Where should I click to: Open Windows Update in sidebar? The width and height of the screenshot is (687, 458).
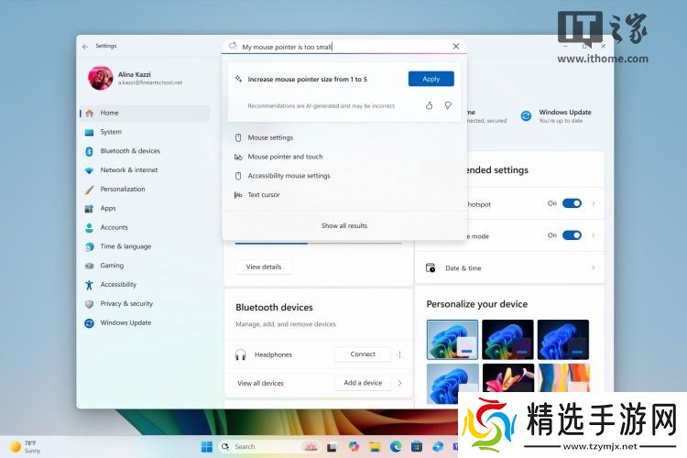pyautogui.click(x=125, y=322)
